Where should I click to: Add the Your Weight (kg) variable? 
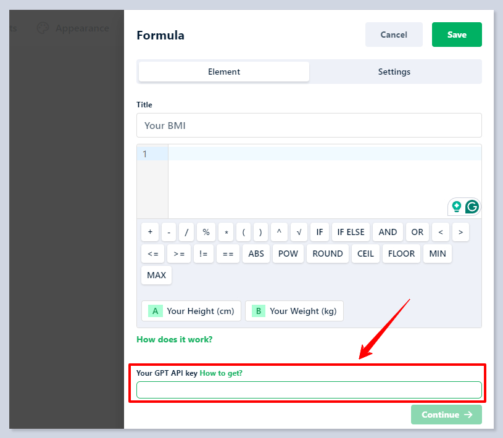point(294,311)
